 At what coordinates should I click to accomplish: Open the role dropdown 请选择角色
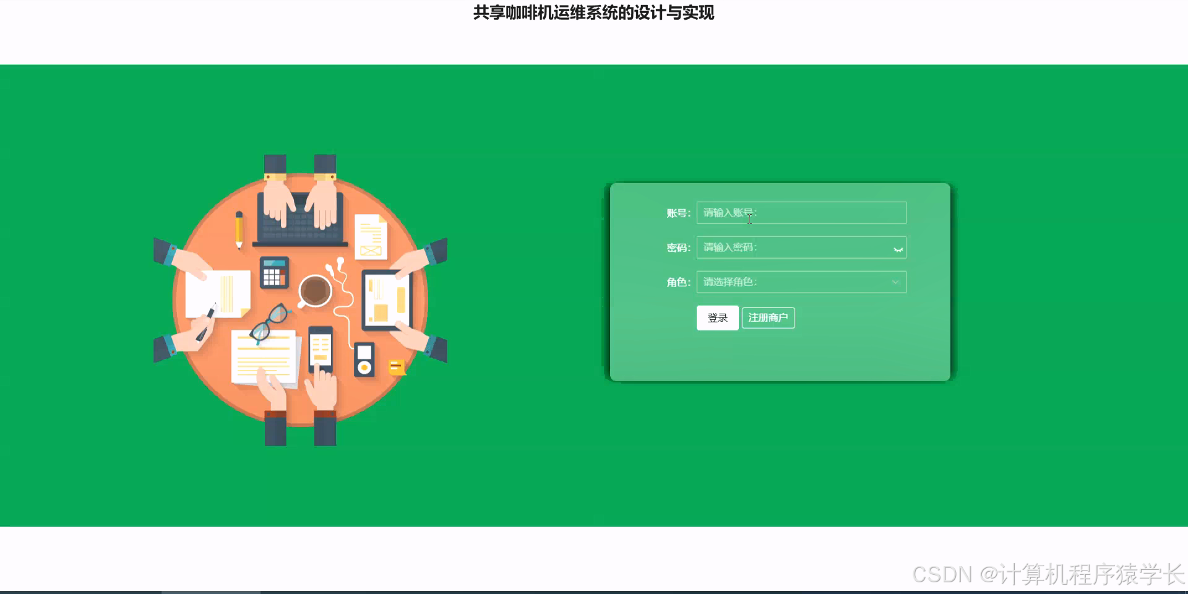[801, 282]
